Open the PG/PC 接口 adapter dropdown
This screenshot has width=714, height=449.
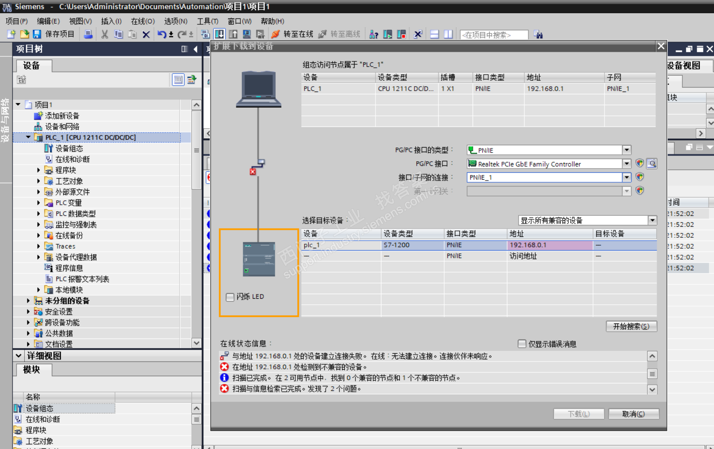[627, 164]
